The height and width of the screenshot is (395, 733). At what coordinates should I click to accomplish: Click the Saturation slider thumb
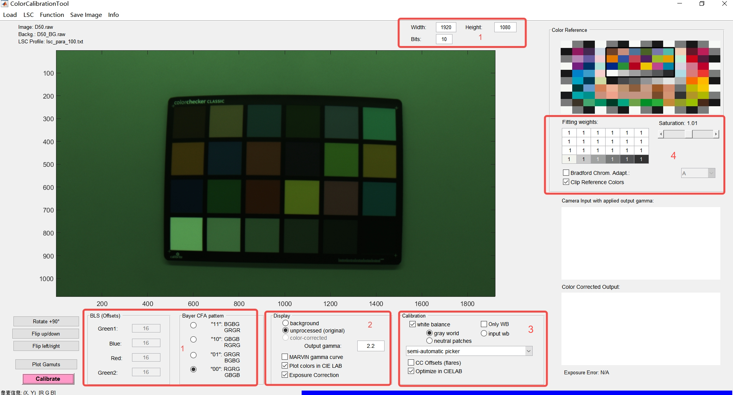click(688, 134)
